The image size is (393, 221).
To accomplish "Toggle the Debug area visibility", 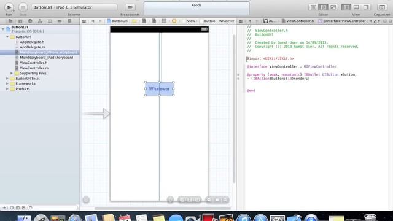I will tap(356, 7).
